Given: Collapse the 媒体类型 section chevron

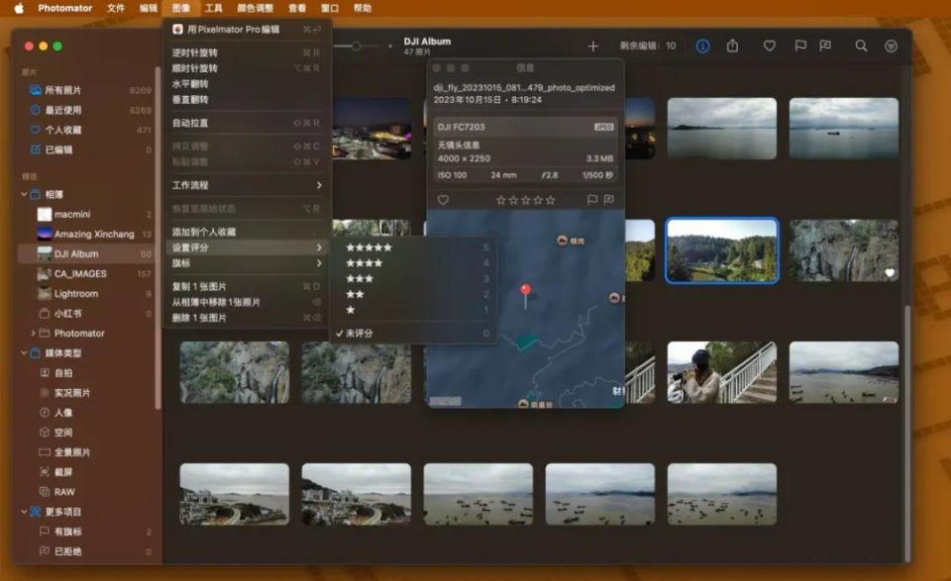Looking at the screenshot, I should click(24, 353).
